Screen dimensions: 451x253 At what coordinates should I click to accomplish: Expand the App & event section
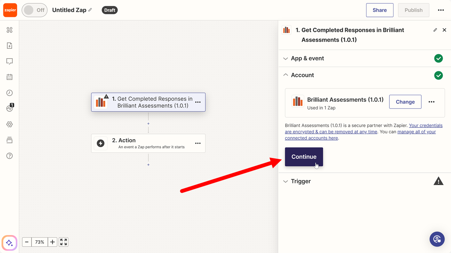tap(286, 58)
